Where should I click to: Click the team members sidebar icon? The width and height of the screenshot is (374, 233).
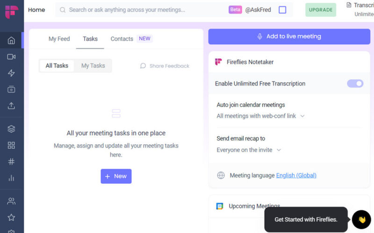(11, 201)
